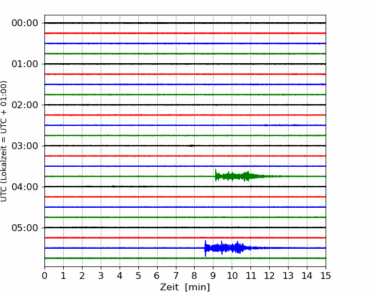This screenshot has height=296, width=370.
Task: Click the 02:00 label on the time axis
Action: point(25,105)
